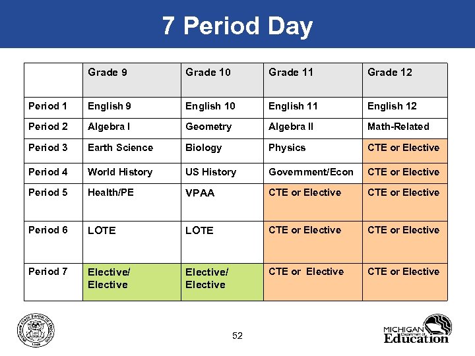
Task: Click the VPAA cell
Action: coord(200,193)
